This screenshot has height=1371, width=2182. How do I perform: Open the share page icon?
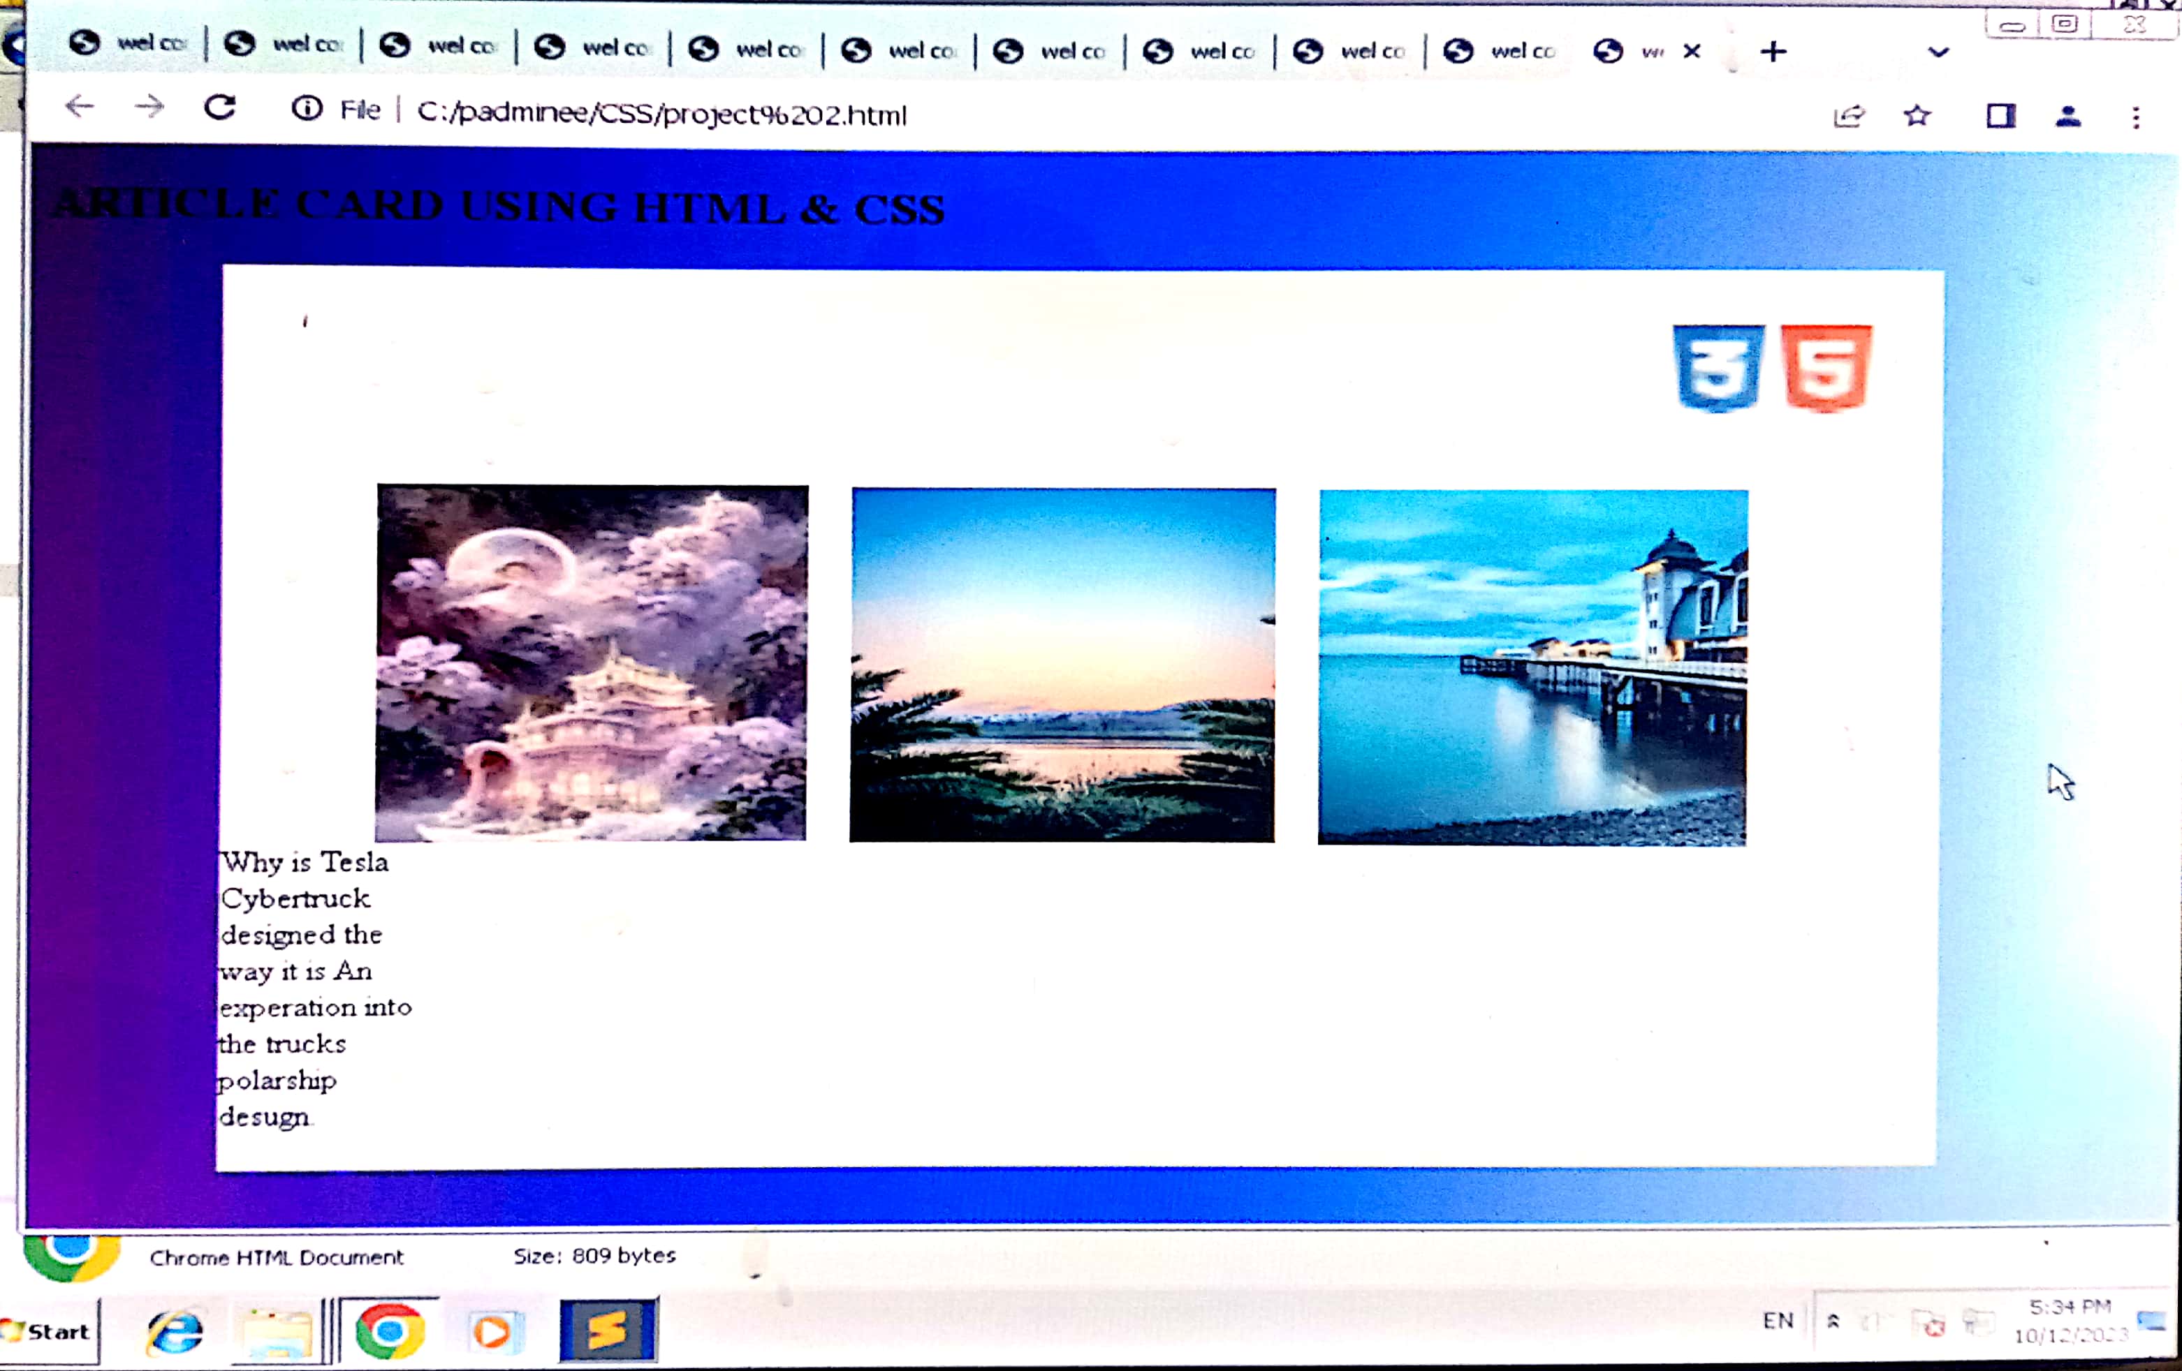[x=1849, y=115]
